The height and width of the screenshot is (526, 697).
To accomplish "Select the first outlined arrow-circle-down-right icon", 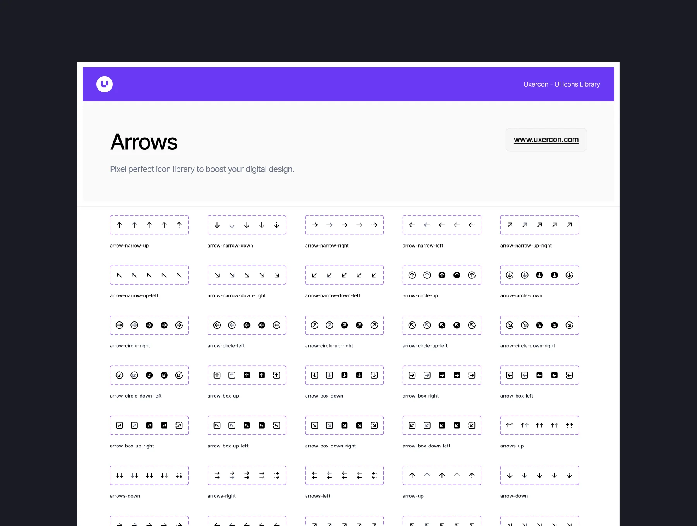I will coord(510,325).
